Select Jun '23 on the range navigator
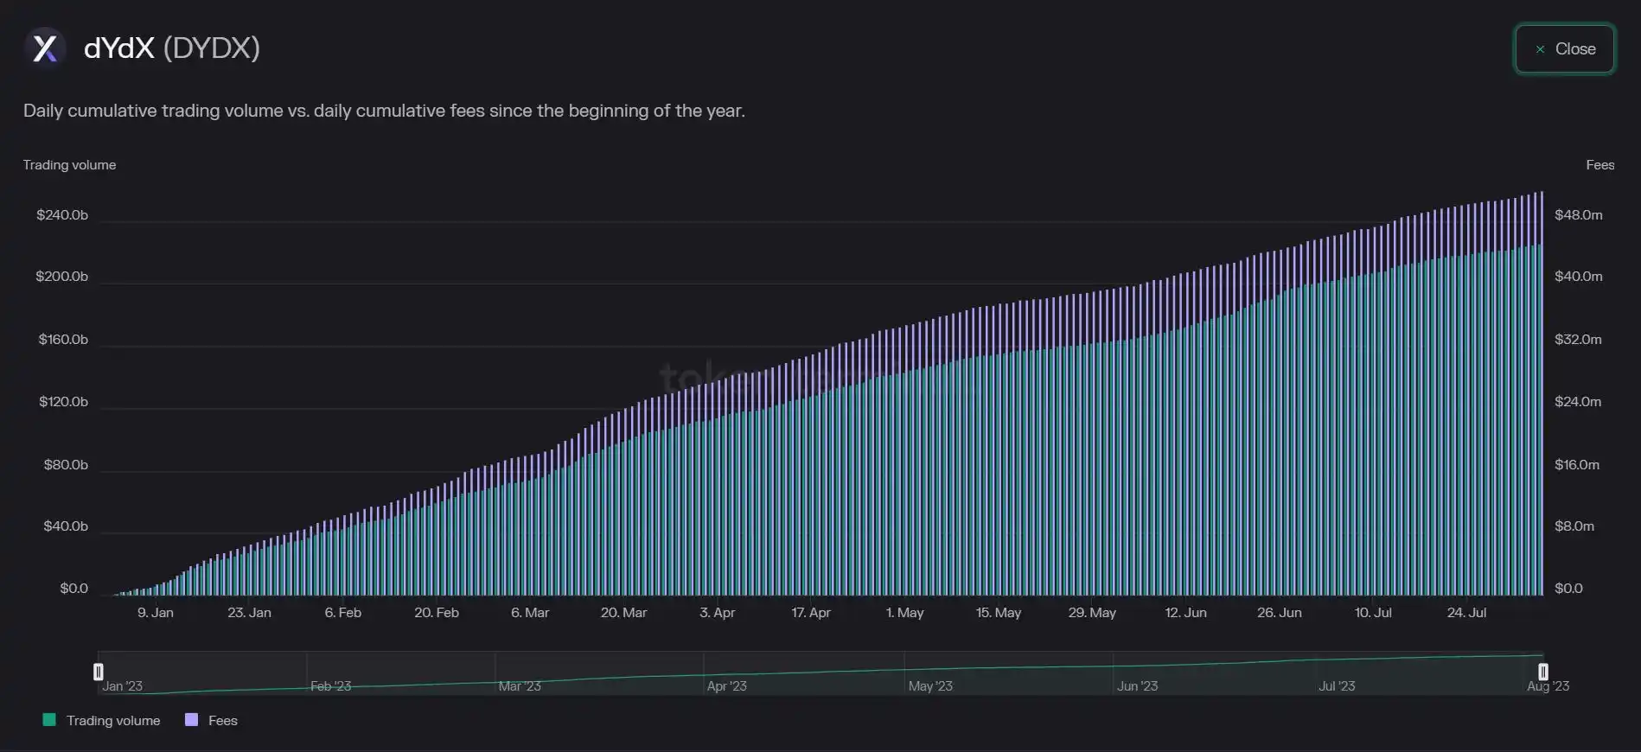 [x=1137, y=686]
